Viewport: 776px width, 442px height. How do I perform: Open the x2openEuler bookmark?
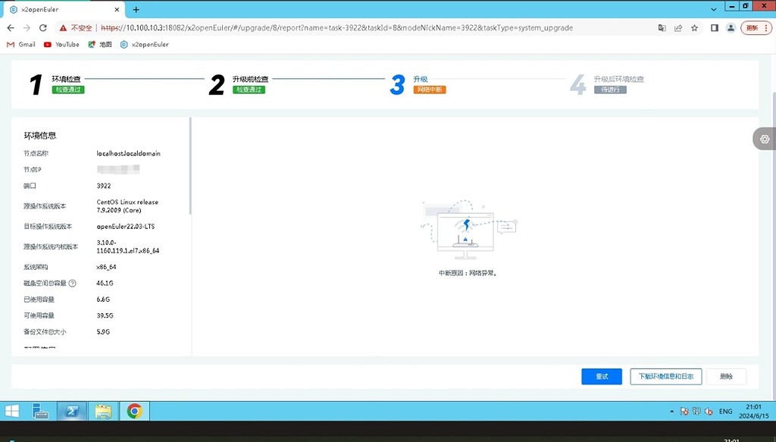pos(144,45)
